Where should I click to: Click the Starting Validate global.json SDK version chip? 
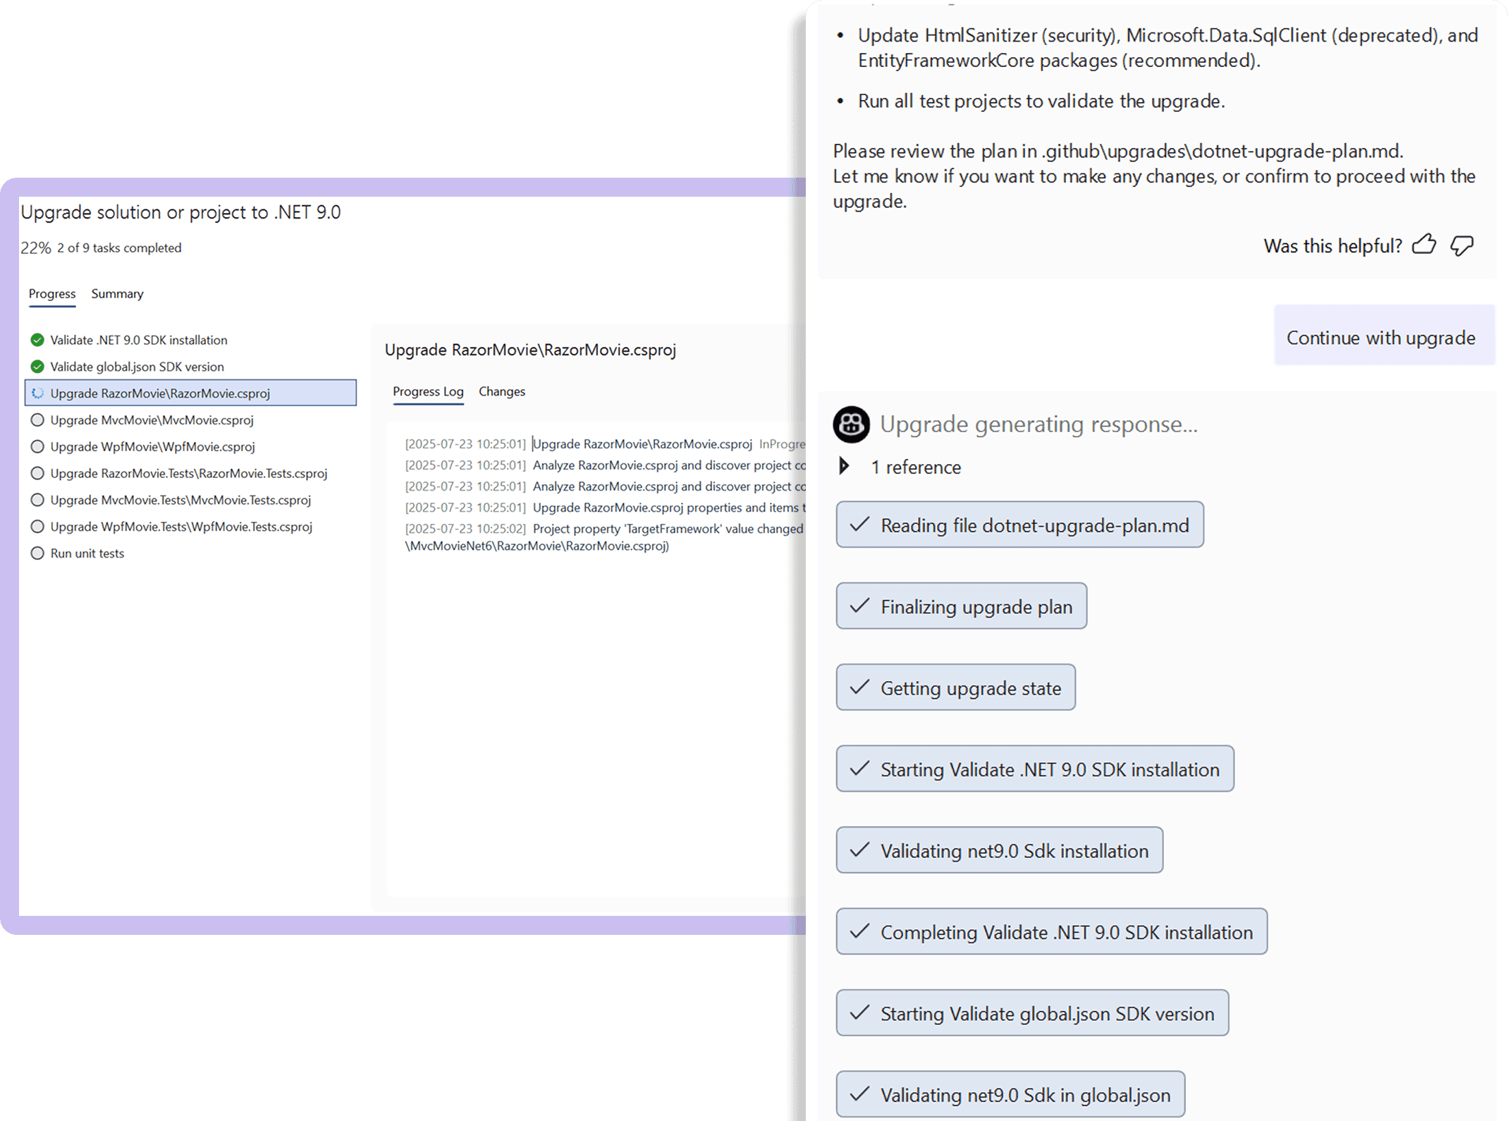coord(1032,1013)
